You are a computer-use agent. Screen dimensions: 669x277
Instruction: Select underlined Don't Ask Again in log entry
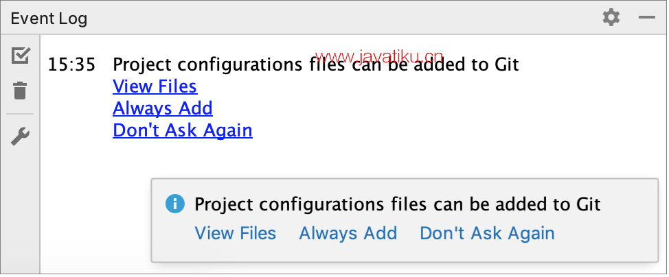pyautogui.click(x=183, y=130)
